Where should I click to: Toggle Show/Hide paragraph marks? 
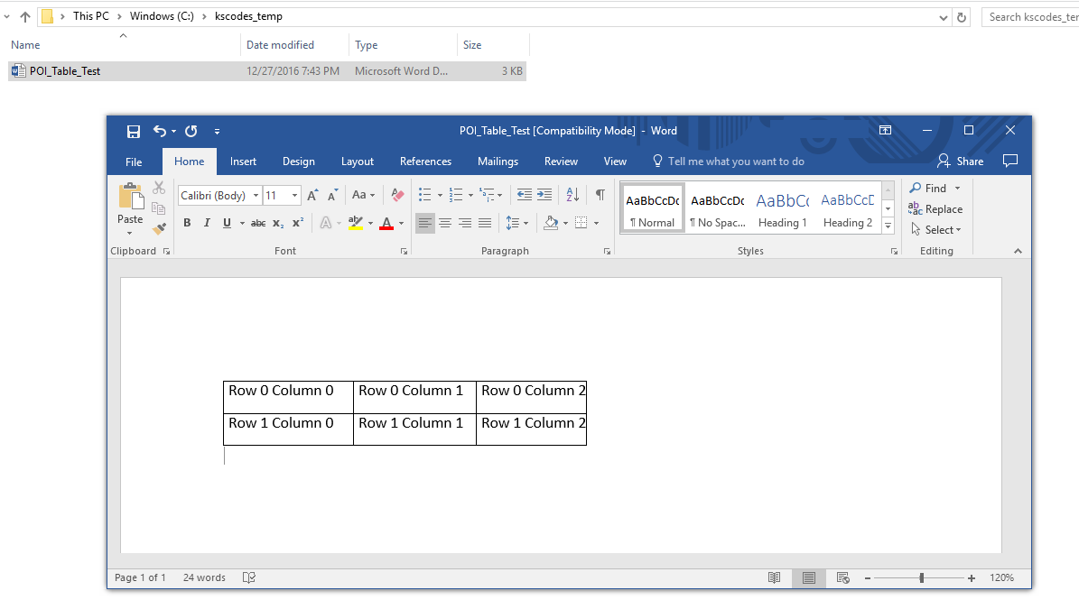[x=600, y=195]
